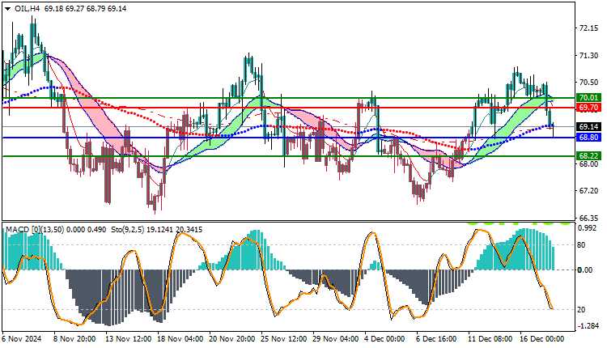This screenshot has width=607, height=348.
Task: Click the 6 Nov 2024 date label
Action: pyautogui.click(x=22, y=339)
